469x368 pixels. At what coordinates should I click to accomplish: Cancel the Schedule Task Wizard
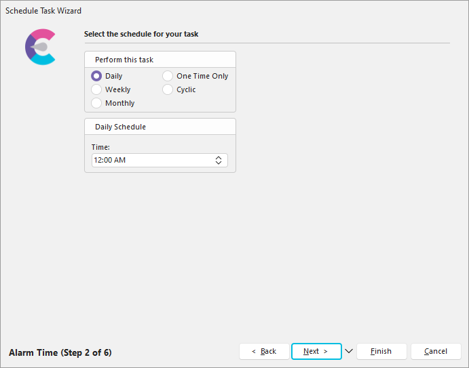436,351
